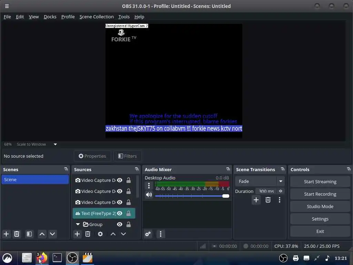Screen dimensions: 353x265
Task: Open the clapperboard video app in the taskbar
Action: [x=88, y=258]
